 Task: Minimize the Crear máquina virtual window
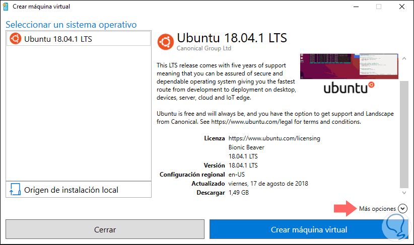click(x=356, y=7)
